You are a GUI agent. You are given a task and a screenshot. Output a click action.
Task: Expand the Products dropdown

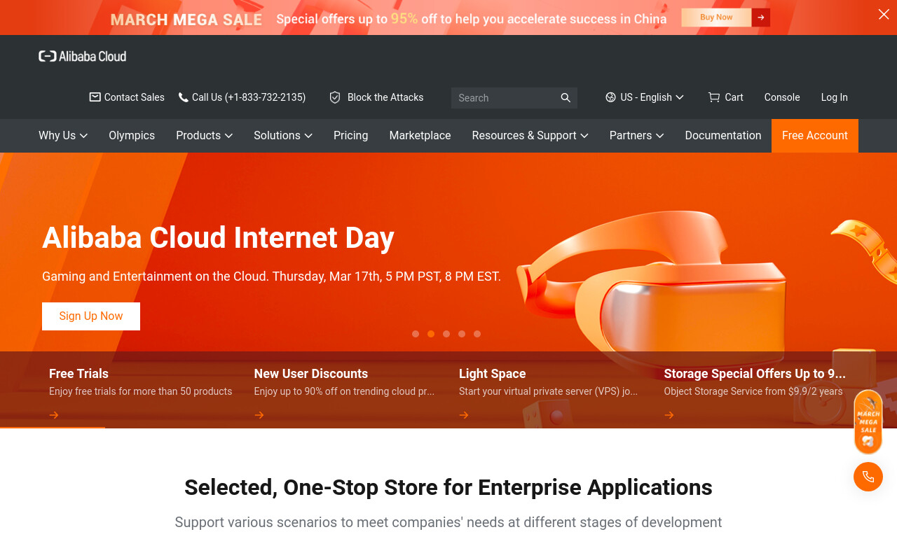[x=204, y=136]
